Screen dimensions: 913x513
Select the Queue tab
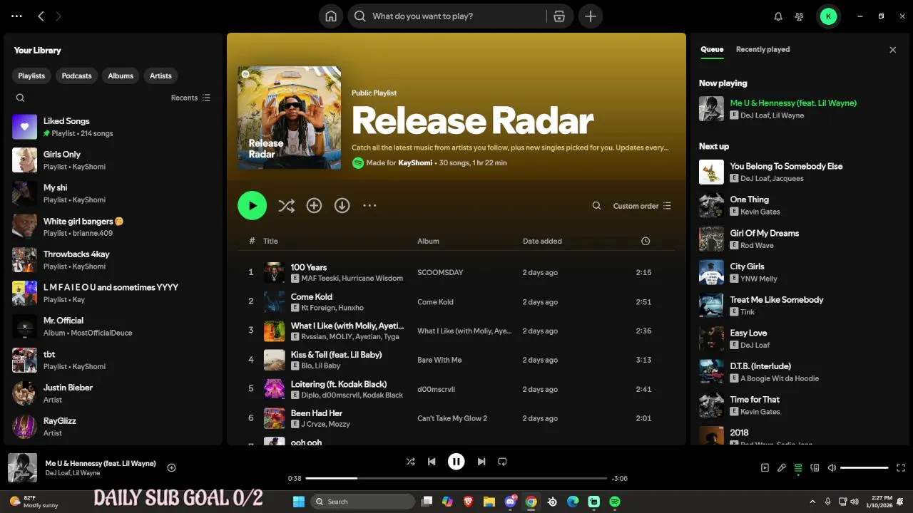tap(712, 49)
